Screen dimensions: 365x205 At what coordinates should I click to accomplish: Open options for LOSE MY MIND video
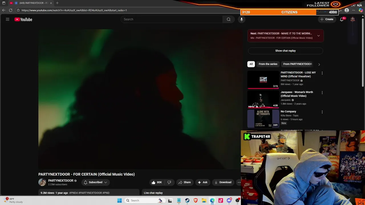pos(322,73)
